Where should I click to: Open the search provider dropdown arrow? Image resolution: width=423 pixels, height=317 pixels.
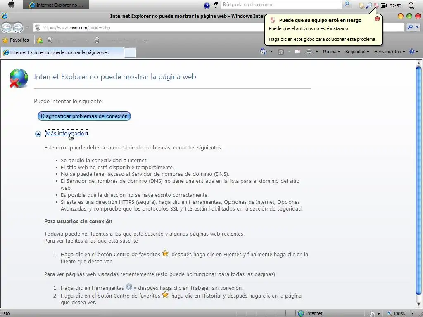[x=418, y=27]
